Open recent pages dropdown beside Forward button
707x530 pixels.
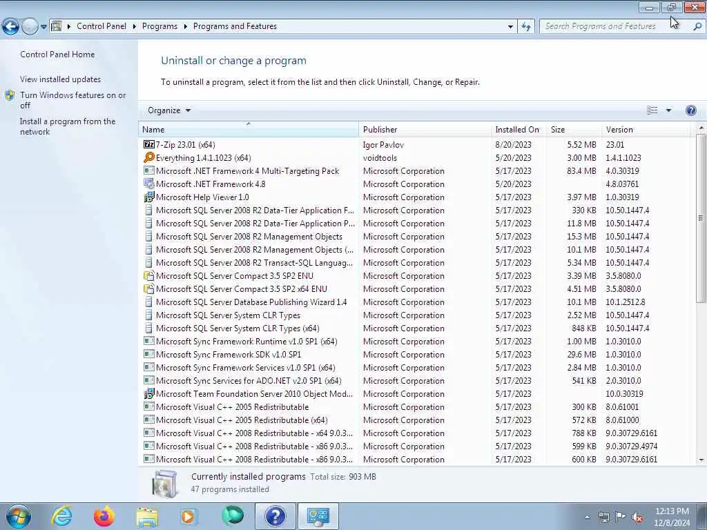click(x=43, y=27)
